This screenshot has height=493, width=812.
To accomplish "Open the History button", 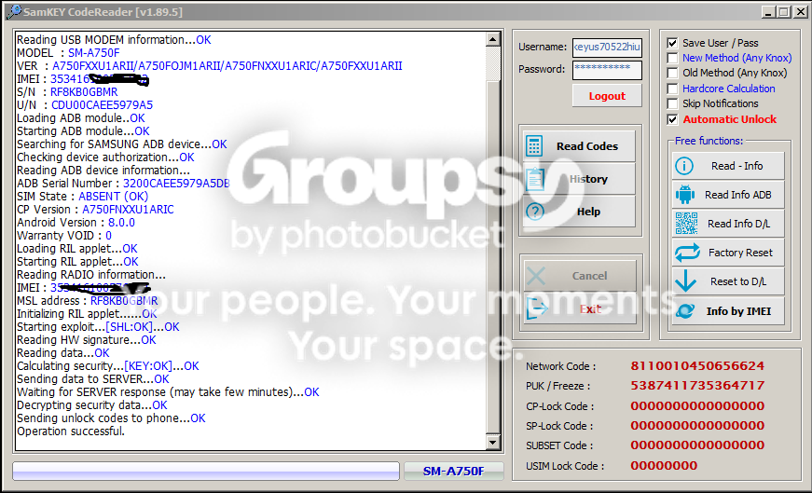I will [579, 179].
